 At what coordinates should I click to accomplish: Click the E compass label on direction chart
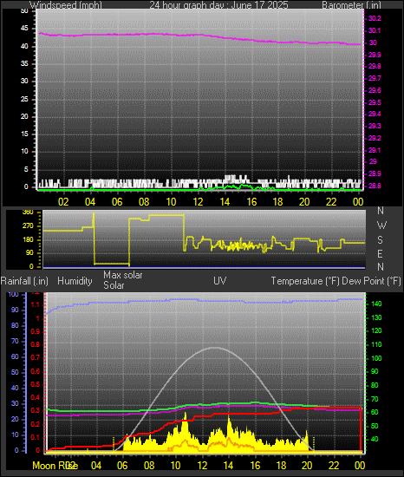380,253
